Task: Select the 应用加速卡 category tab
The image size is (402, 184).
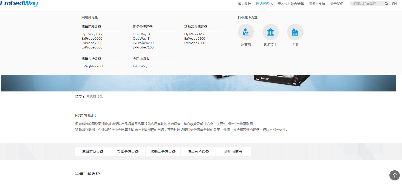Action: 233,152
